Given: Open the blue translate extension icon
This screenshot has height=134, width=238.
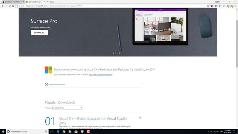Looking at the screenshot, I should point(220,6).
